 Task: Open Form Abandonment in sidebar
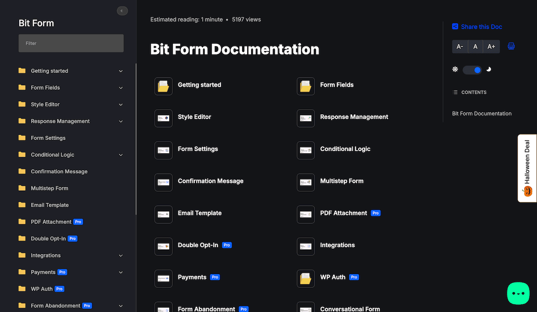point(55,306)
